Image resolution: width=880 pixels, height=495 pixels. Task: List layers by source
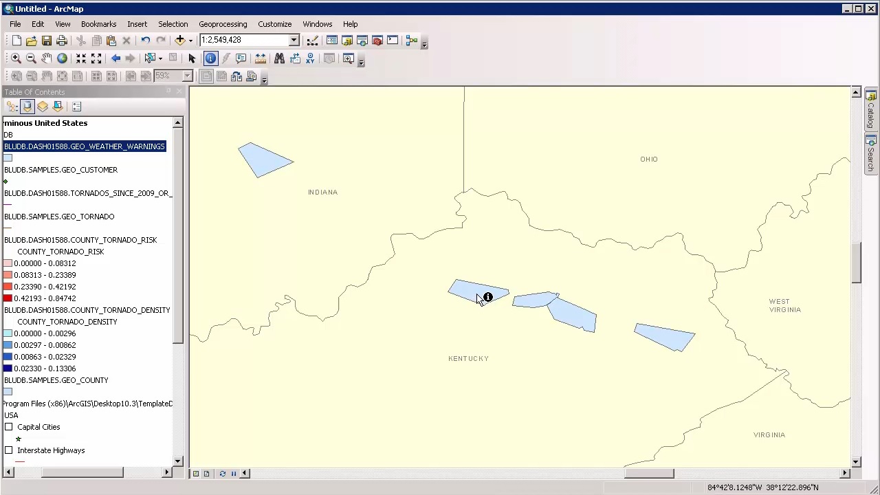click(x=27, y=107)
